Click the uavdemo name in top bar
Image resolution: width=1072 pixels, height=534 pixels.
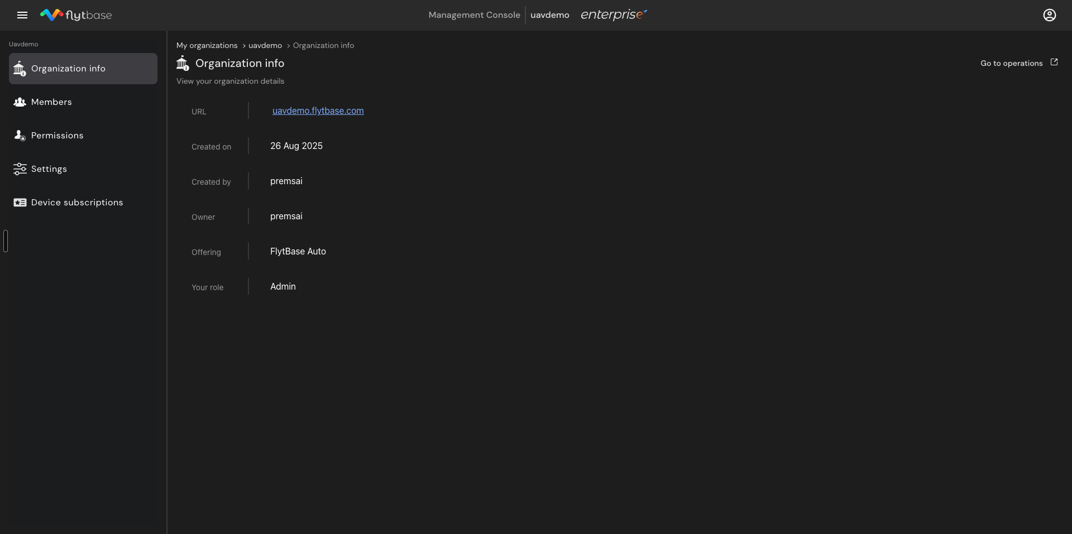tap(550, 15)
